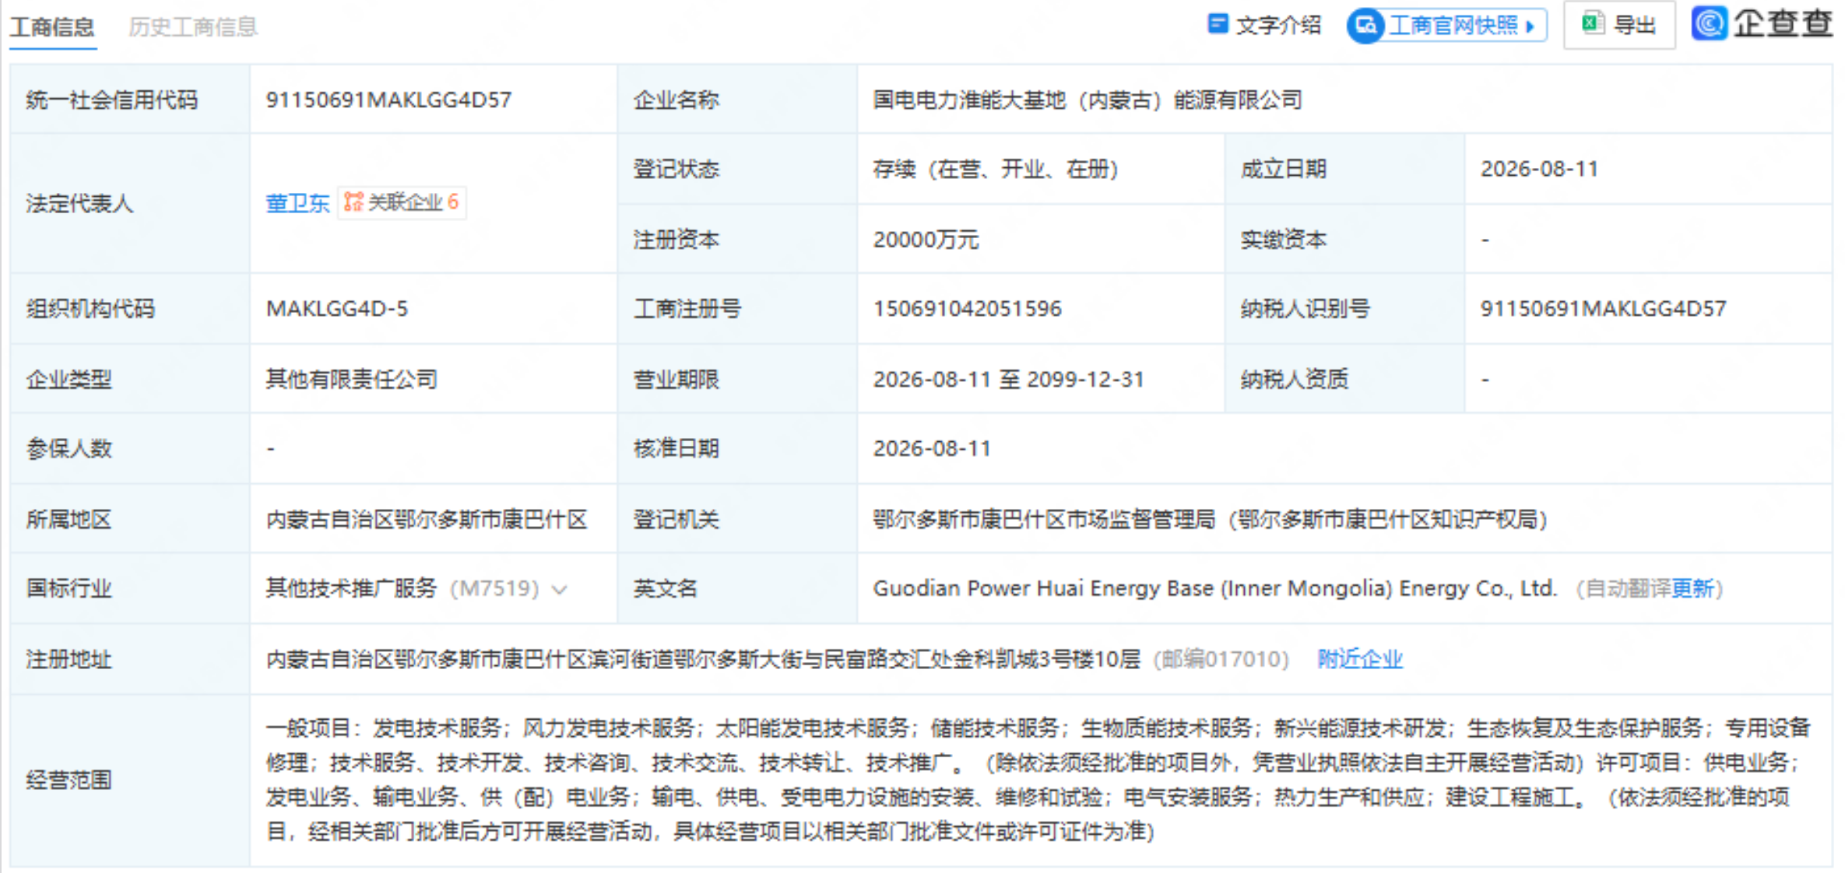Open legal representative 董卫东's profile
This screenshot has height=873, width=1845.
297,203
